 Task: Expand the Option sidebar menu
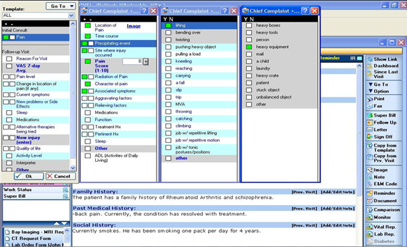pyautogui.click(x=378, y=91)
